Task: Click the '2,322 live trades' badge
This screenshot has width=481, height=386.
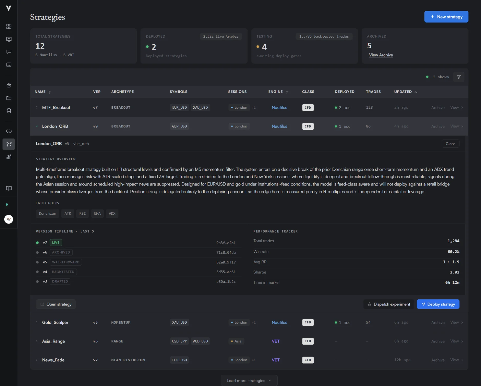Action: (221, 36)
